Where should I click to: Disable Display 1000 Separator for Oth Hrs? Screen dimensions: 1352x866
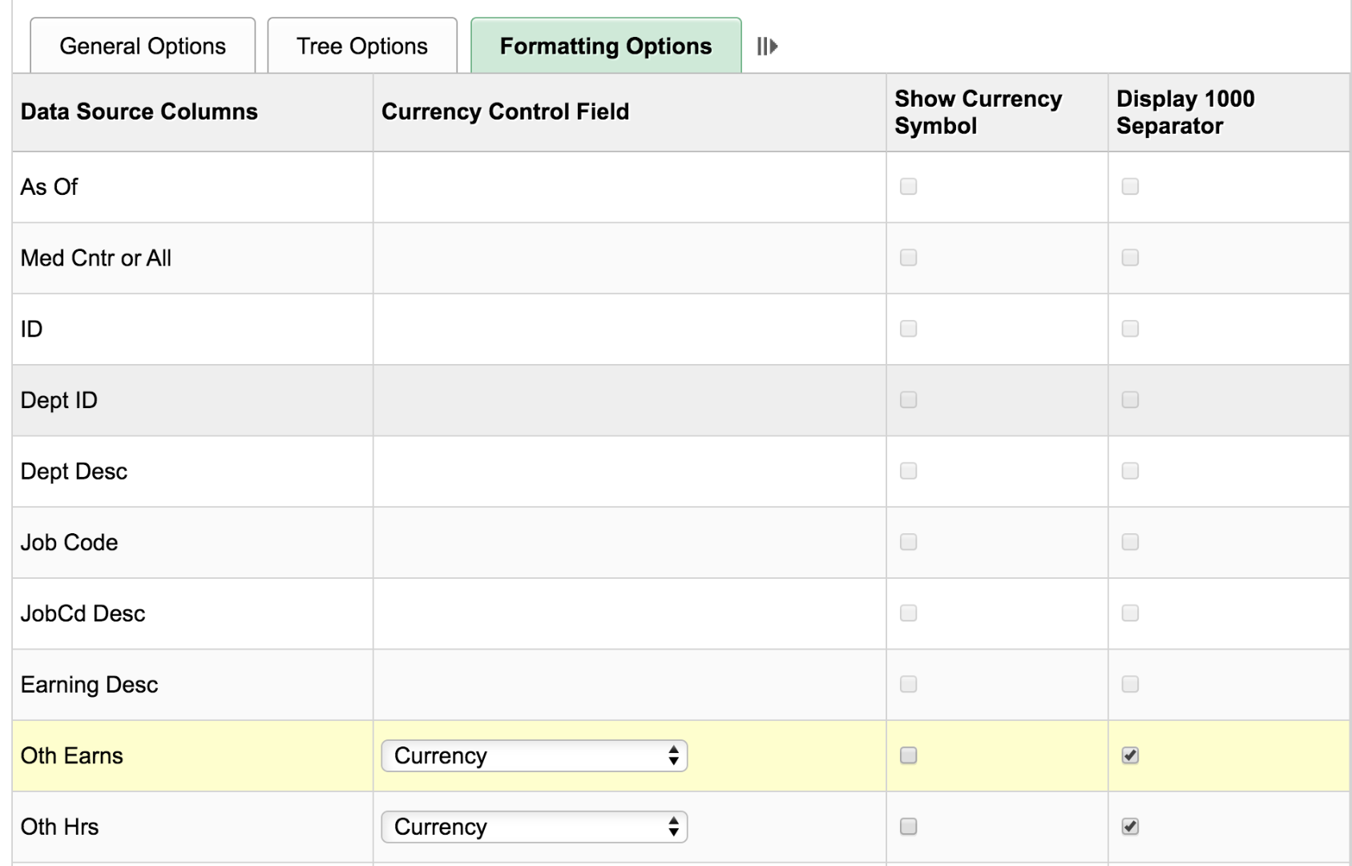(x=1130, y=826)
